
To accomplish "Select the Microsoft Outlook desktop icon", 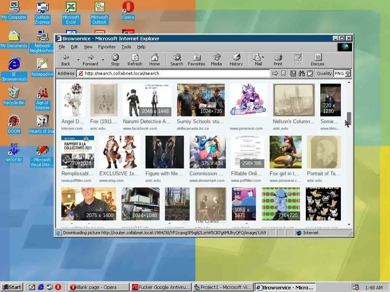I will 99,13.
